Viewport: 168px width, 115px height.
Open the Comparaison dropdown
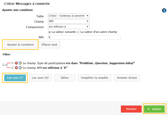69,27
